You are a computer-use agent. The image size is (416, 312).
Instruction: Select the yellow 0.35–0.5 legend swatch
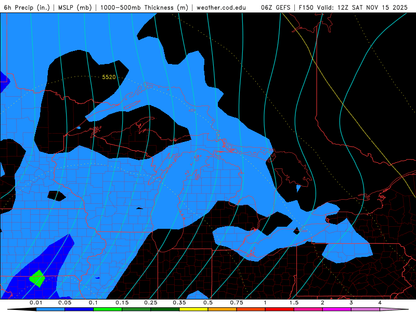point(193,309)
